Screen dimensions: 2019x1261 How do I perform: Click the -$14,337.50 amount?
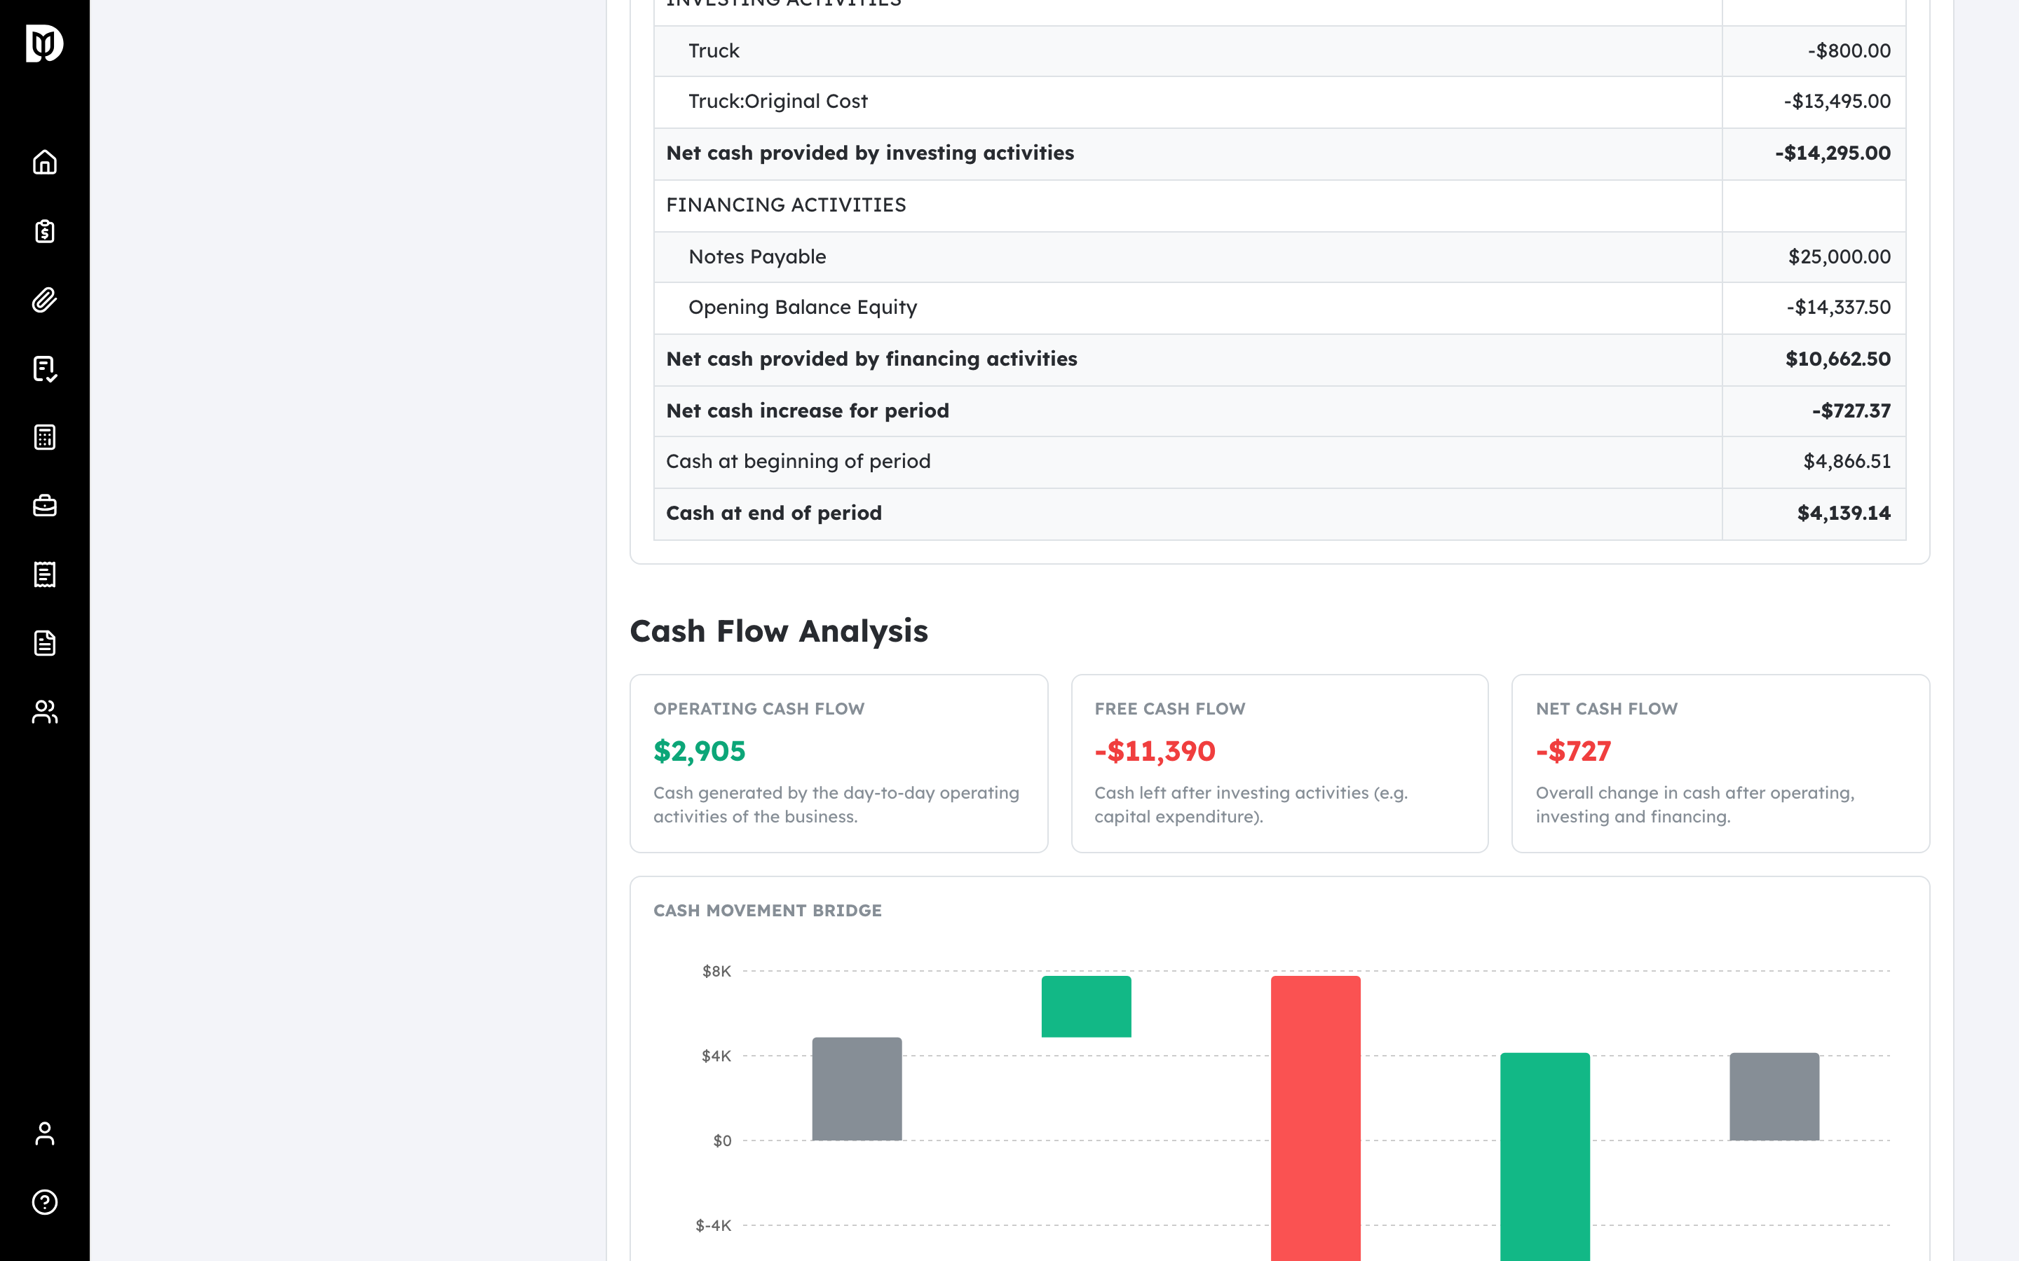(x=1838, y=308)
